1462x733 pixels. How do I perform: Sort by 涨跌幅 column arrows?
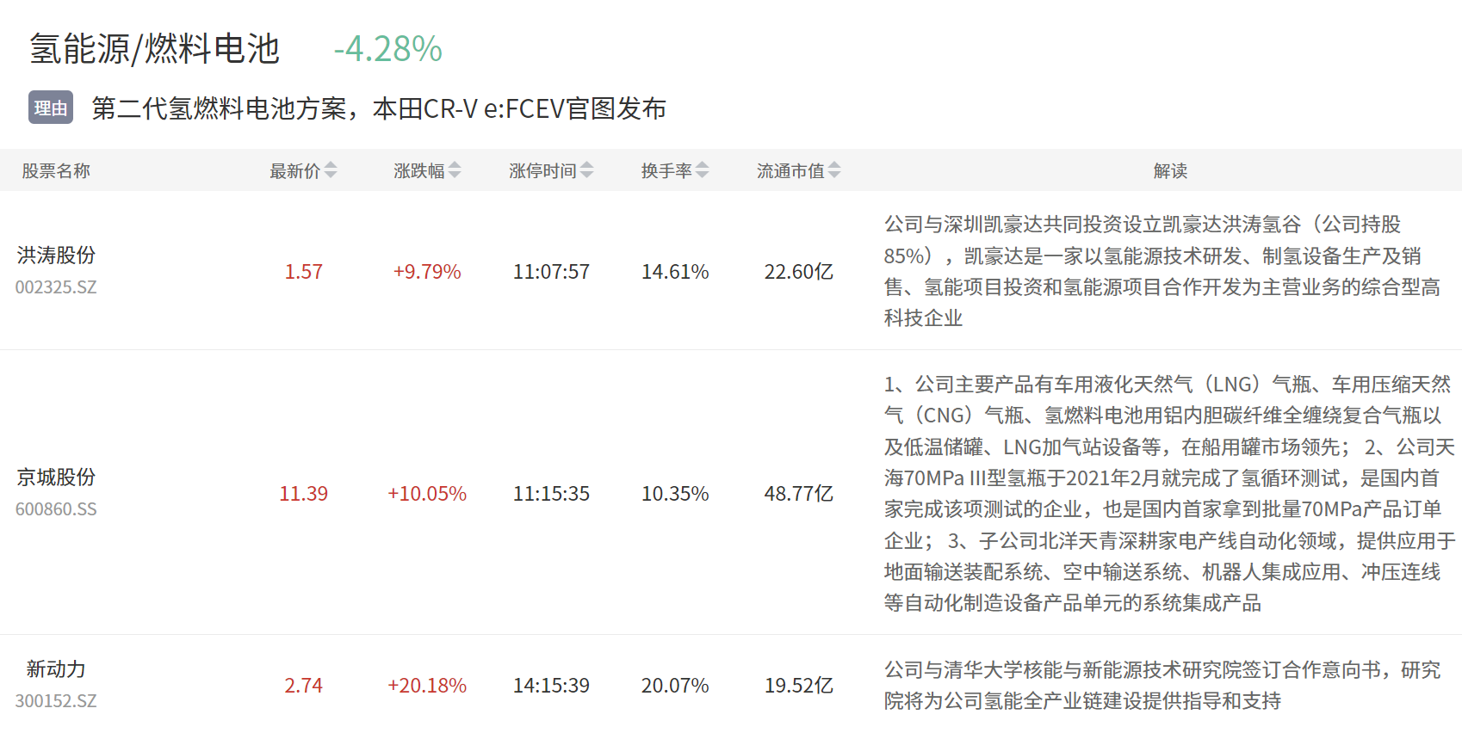pos(455,170)
